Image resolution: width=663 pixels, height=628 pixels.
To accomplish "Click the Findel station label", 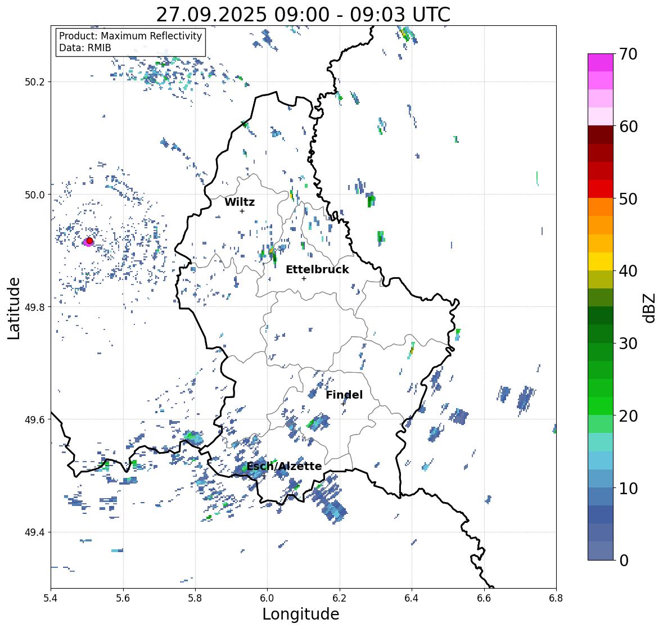I will [344, 395].
